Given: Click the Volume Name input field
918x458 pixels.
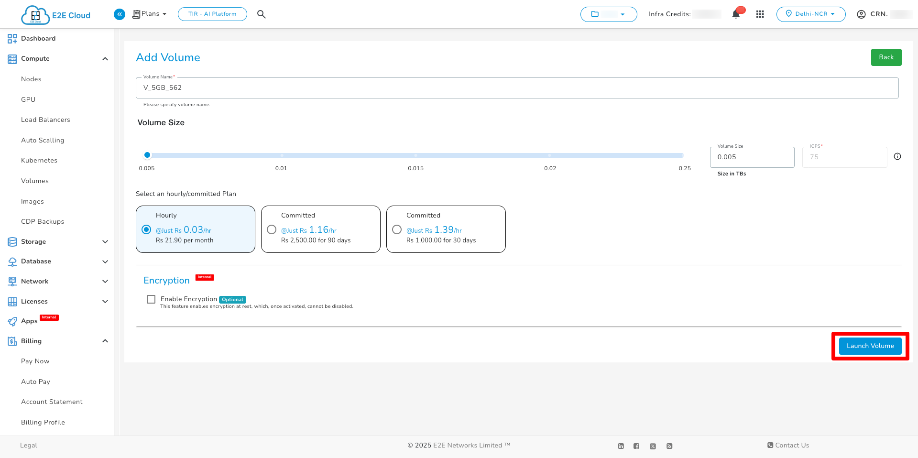Looking at the screenshot, I should point(516,88).
